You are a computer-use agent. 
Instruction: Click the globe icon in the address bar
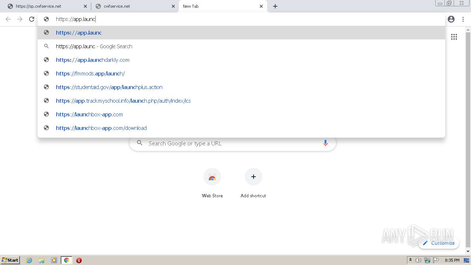46,19
